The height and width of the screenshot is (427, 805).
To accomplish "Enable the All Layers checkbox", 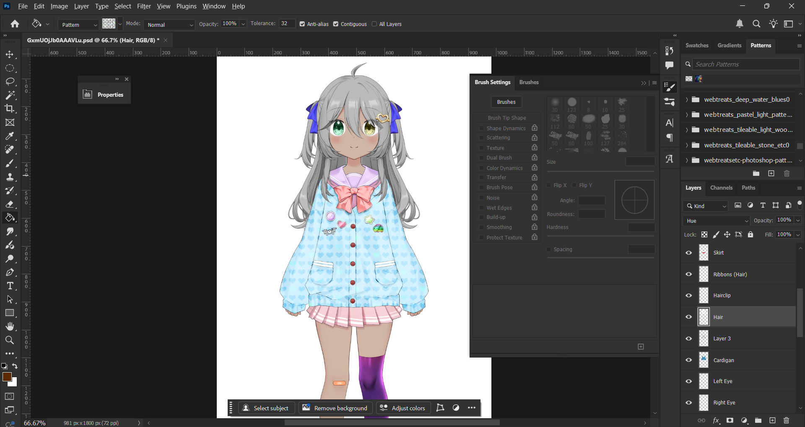I will click(x=374, y=24).
